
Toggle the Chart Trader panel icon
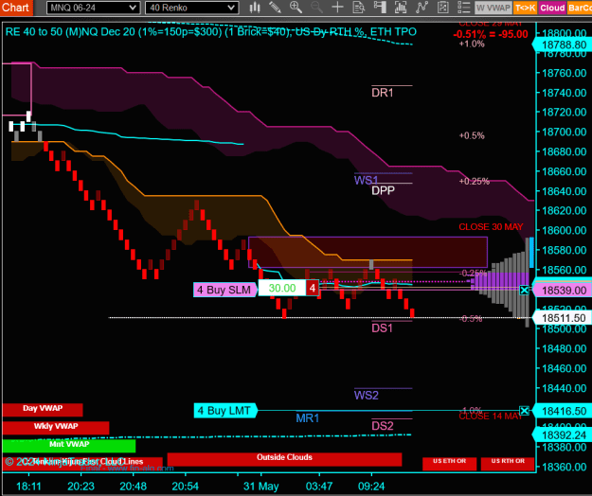[x=380, y=8]
